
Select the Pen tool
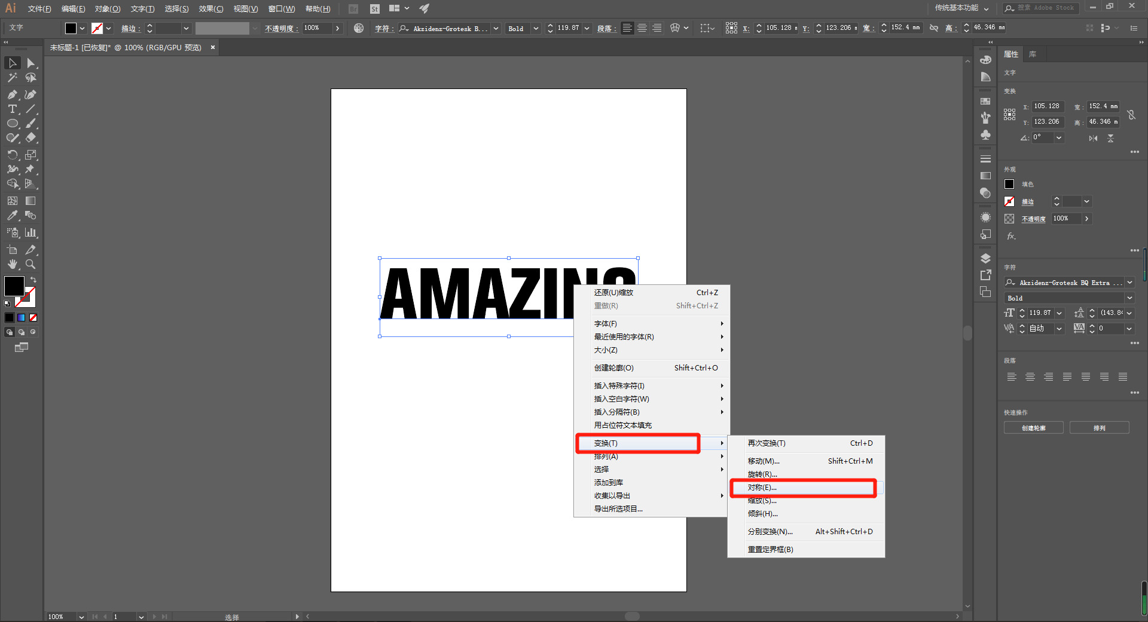(x=12, y=94)
